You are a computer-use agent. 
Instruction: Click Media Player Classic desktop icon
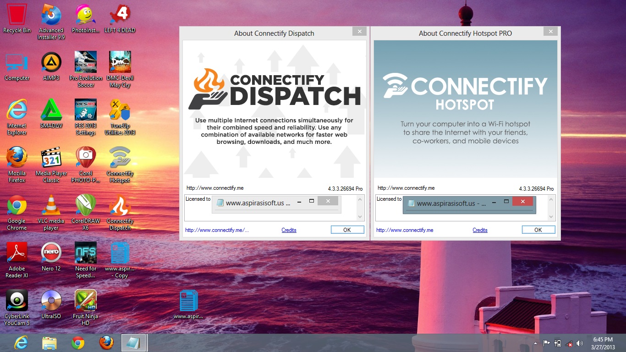pyautogui.click(x=51, y=165)
